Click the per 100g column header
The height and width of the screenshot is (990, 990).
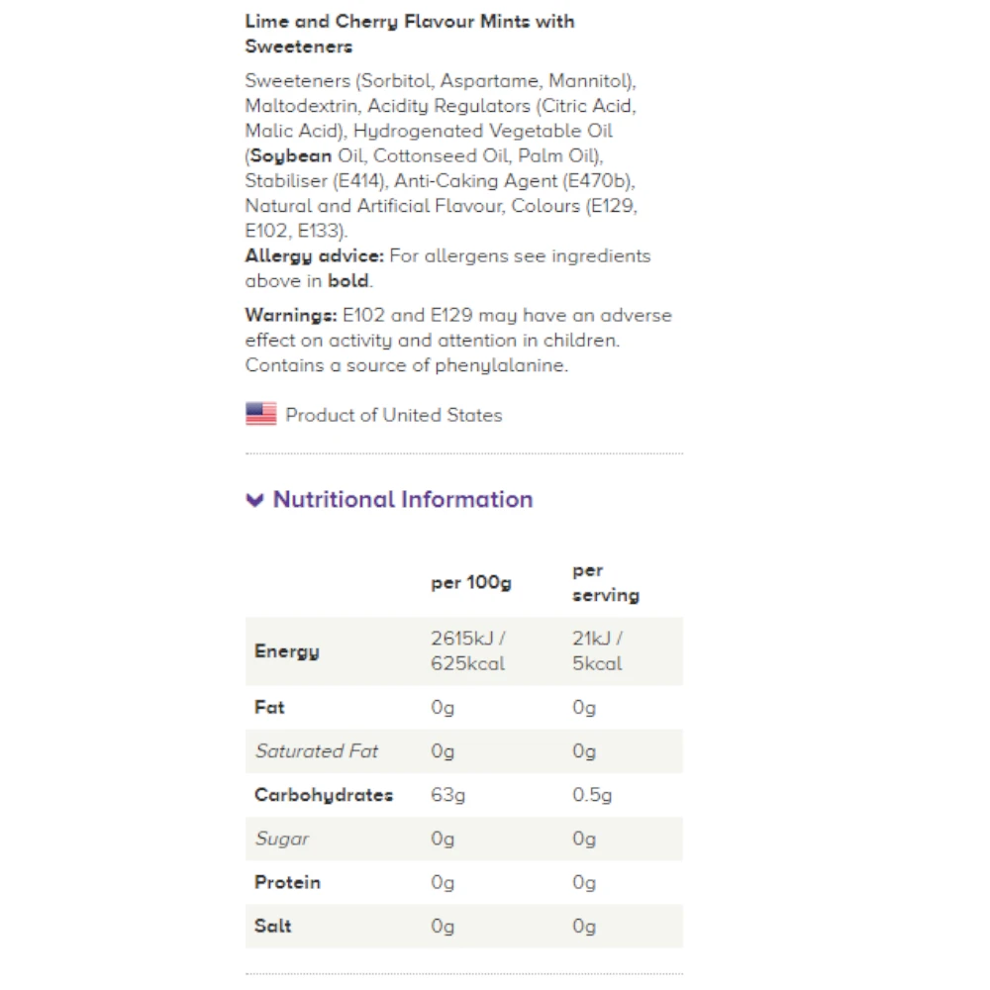tap(471, 582)
